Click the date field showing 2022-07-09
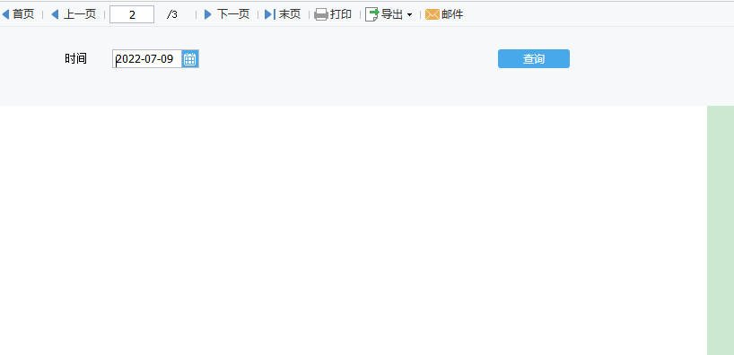Screen dimensions: 734x355 click(x=147, y=59)
